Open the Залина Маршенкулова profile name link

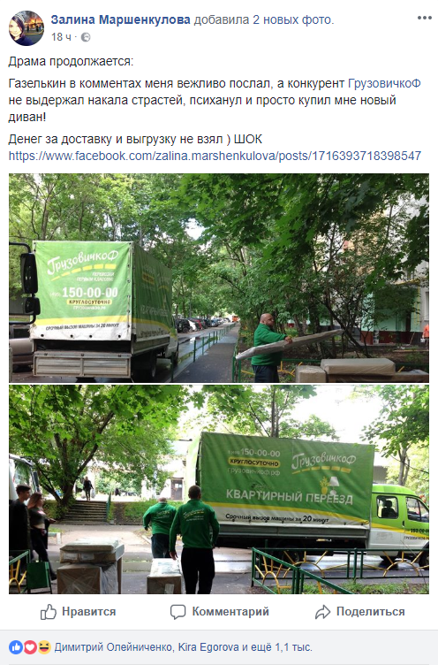point(121,19)
